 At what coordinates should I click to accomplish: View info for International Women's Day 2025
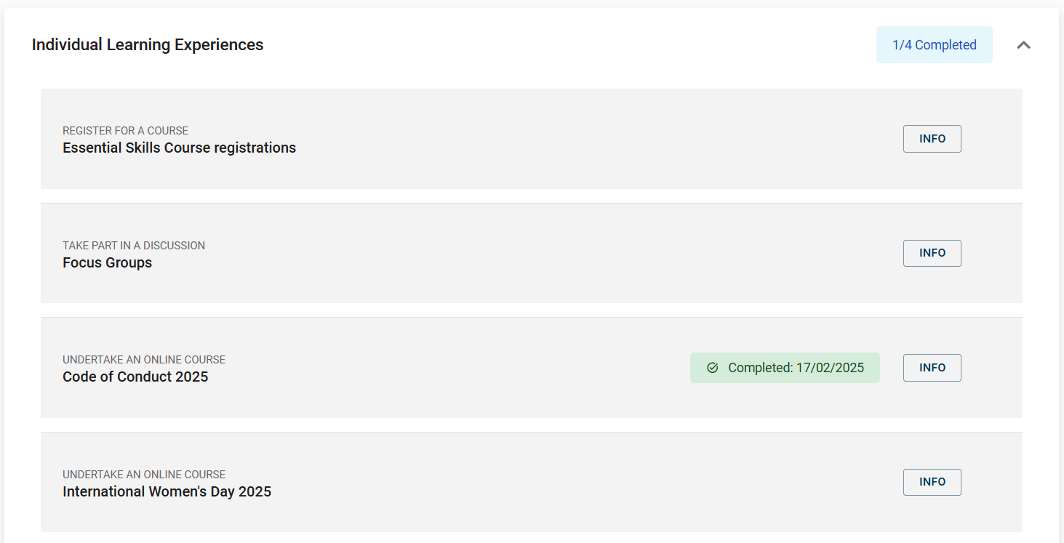(x=932, y=482)
